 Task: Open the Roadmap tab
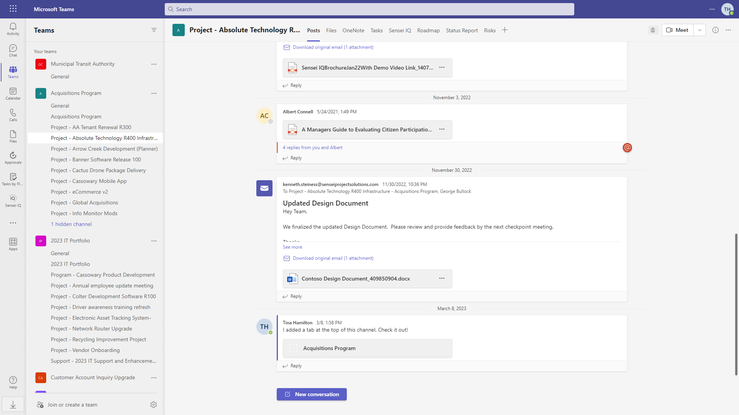[x=428, y=30]
